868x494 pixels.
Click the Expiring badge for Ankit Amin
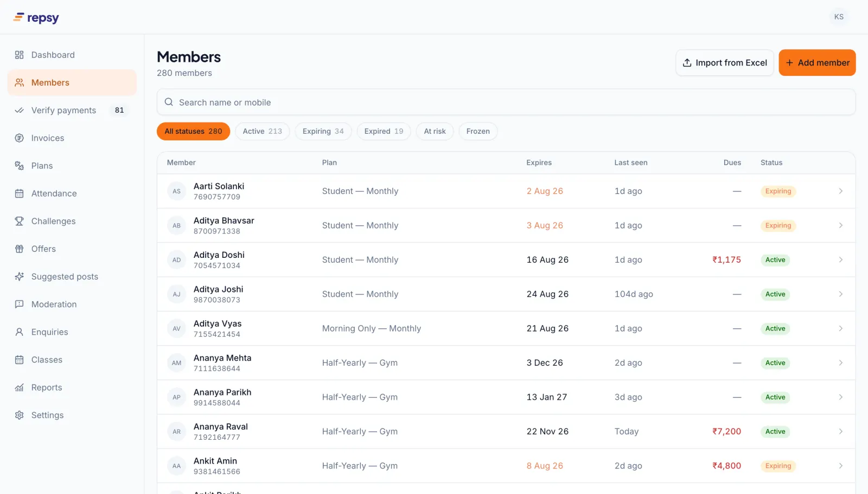pyautogui.click(x=778, y=466)
